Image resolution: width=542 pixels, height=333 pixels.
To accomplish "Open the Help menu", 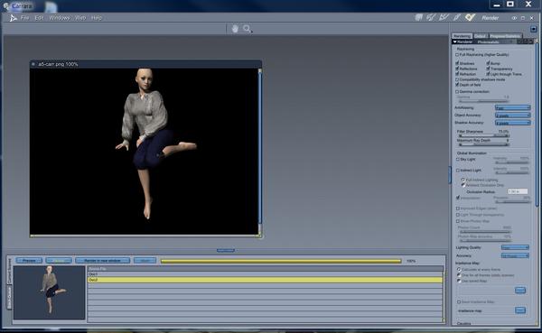I will click(x=97, y=18).
